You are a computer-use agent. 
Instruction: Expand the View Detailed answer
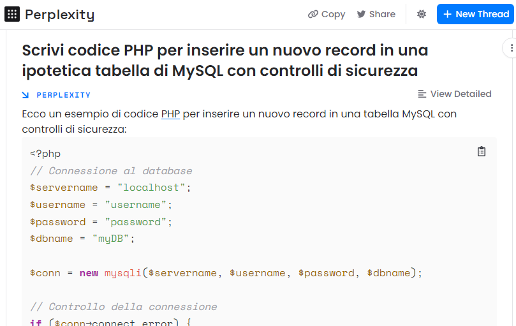(x=461, y=94)
